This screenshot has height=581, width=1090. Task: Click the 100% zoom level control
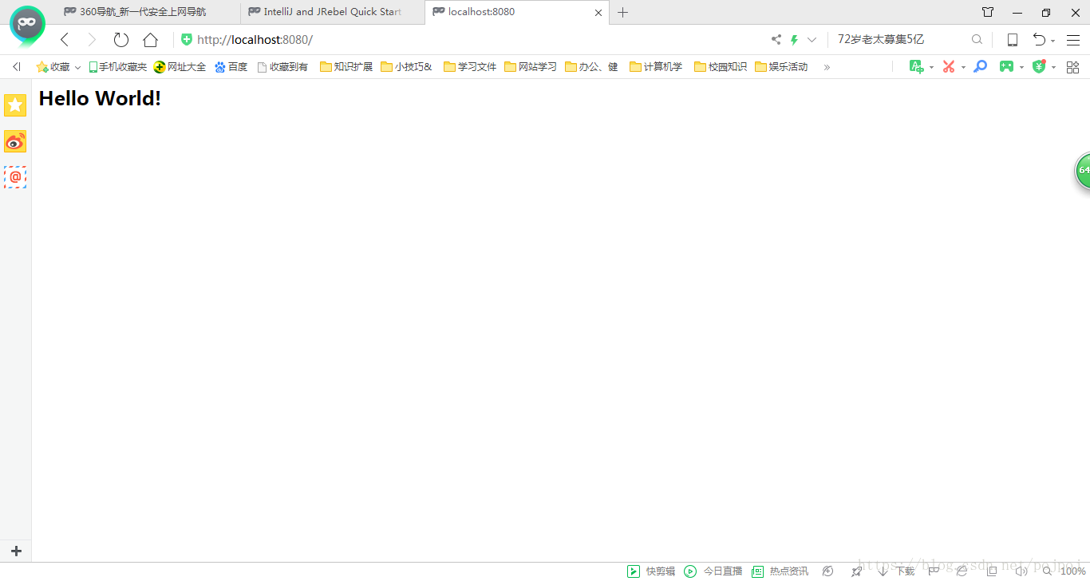pos(1064,571)
